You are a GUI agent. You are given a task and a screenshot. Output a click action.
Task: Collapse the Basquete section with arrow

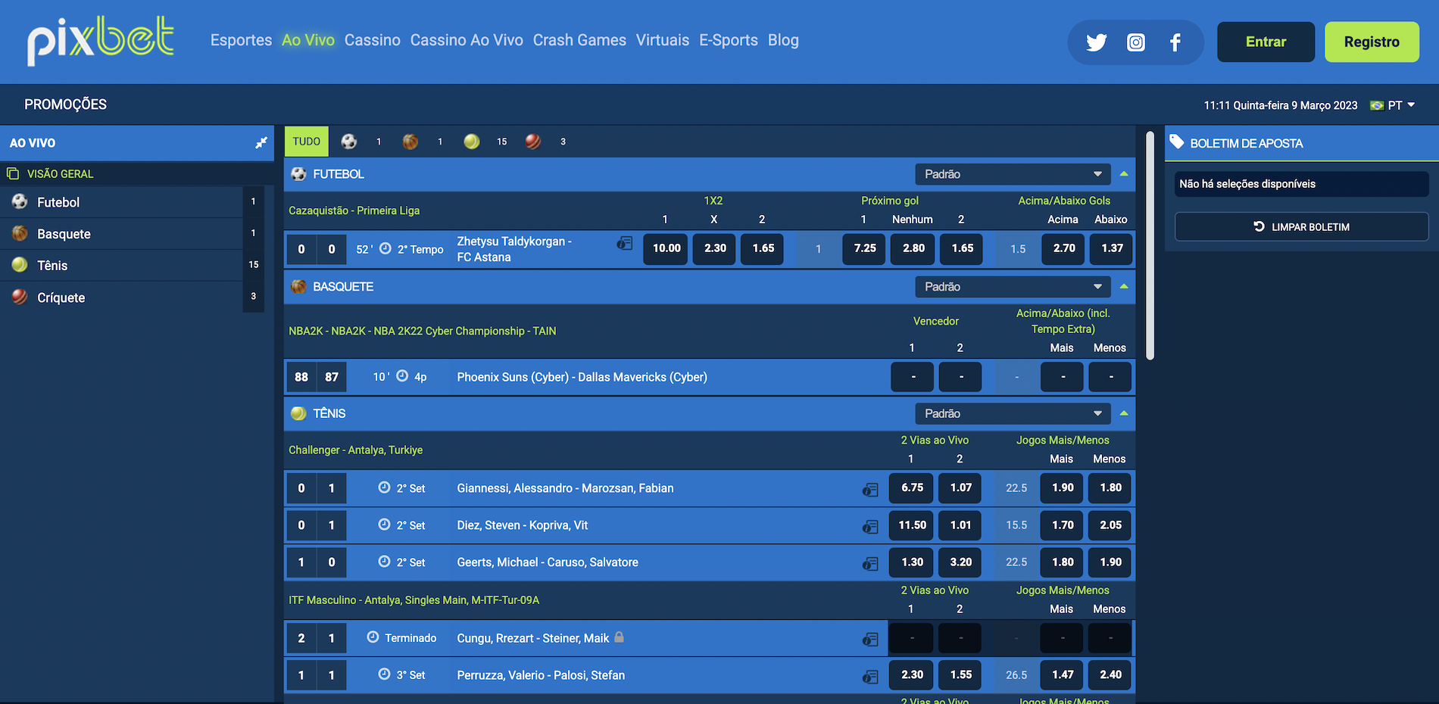[1124, 287]
